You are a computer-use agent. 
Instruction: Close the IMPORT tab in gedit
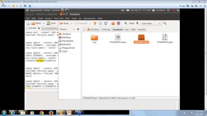[x=39, y=28]
